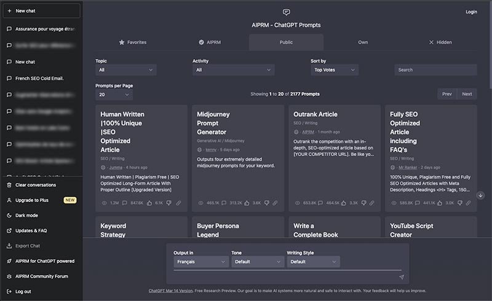Go to the Next page of prompts
The height and width of the screenshot is (301, 492).
467,94
